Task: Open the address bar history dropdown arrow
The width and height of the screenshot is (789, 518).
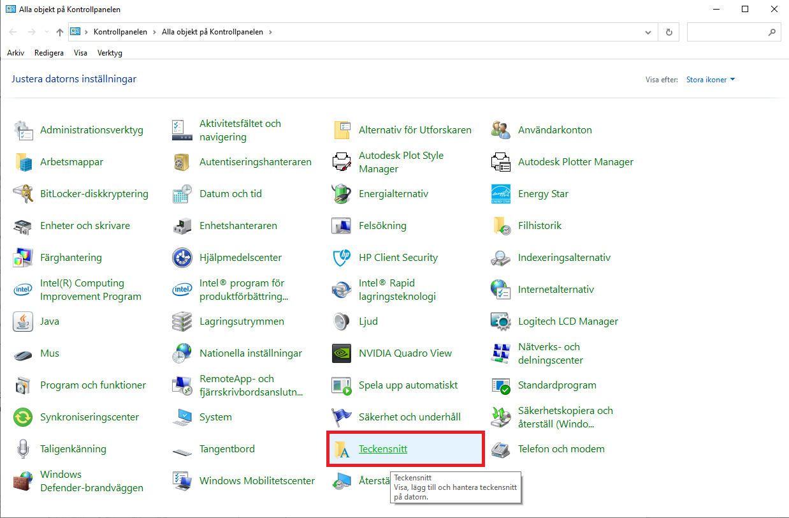Action: click(x=649, y=32)
